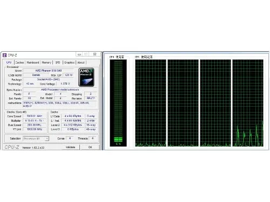Switch to the Mainboard tab
The width and height of the screenshot is (270, 202).
(33, 62)
